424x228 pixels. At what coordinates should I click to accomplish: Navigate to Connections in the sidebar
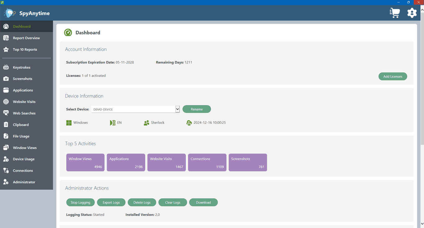point(26,170)
